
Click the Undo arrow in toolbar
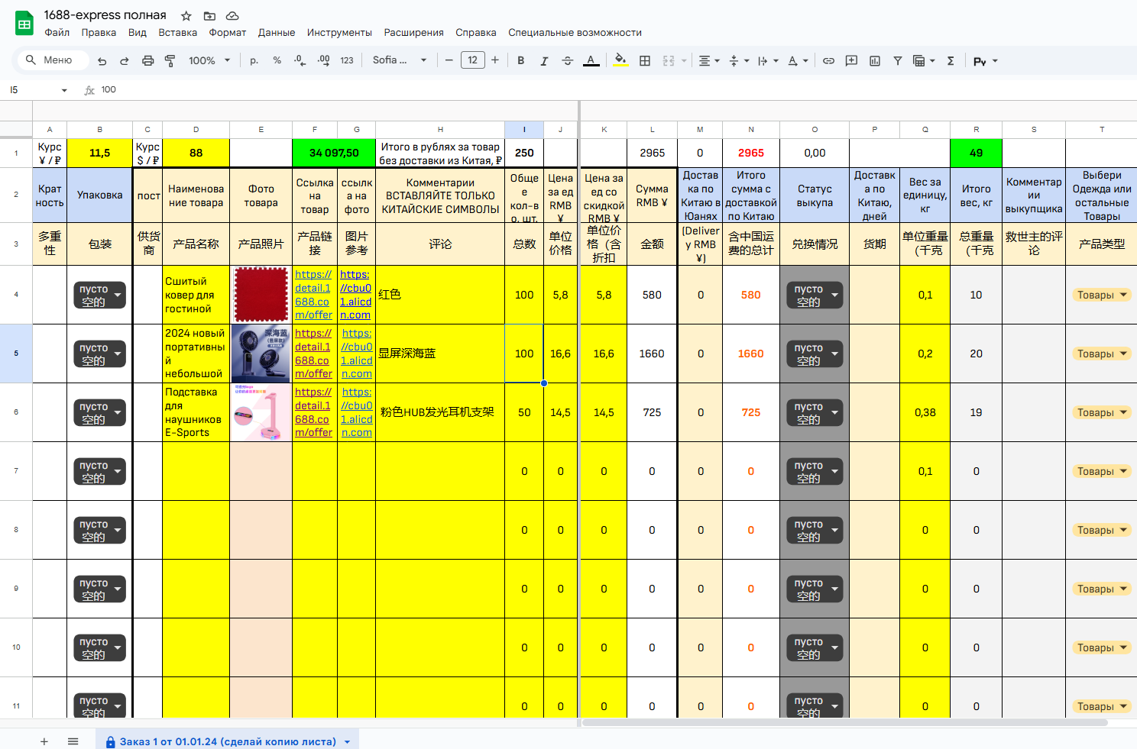tap(102, 61)
